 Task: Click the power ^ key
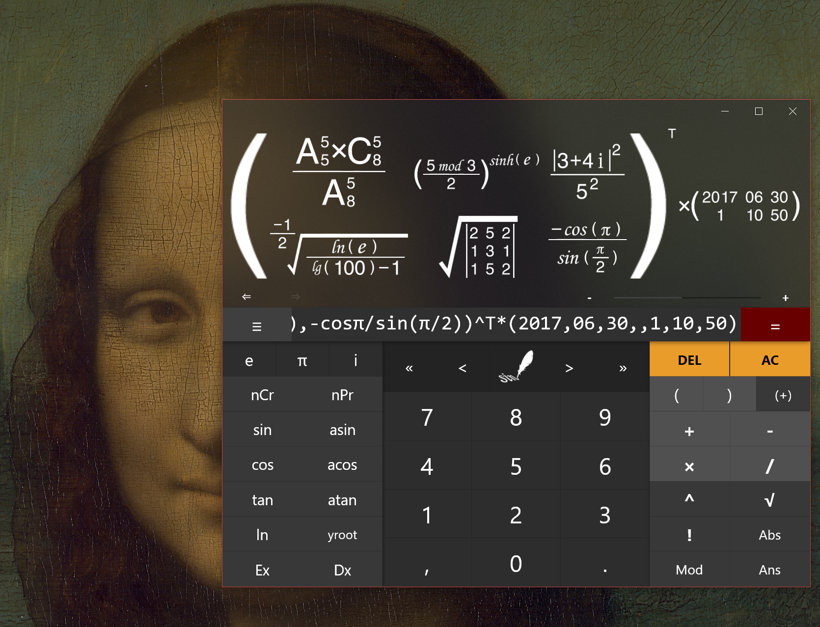pyautogui.click(x=689, y=500)
